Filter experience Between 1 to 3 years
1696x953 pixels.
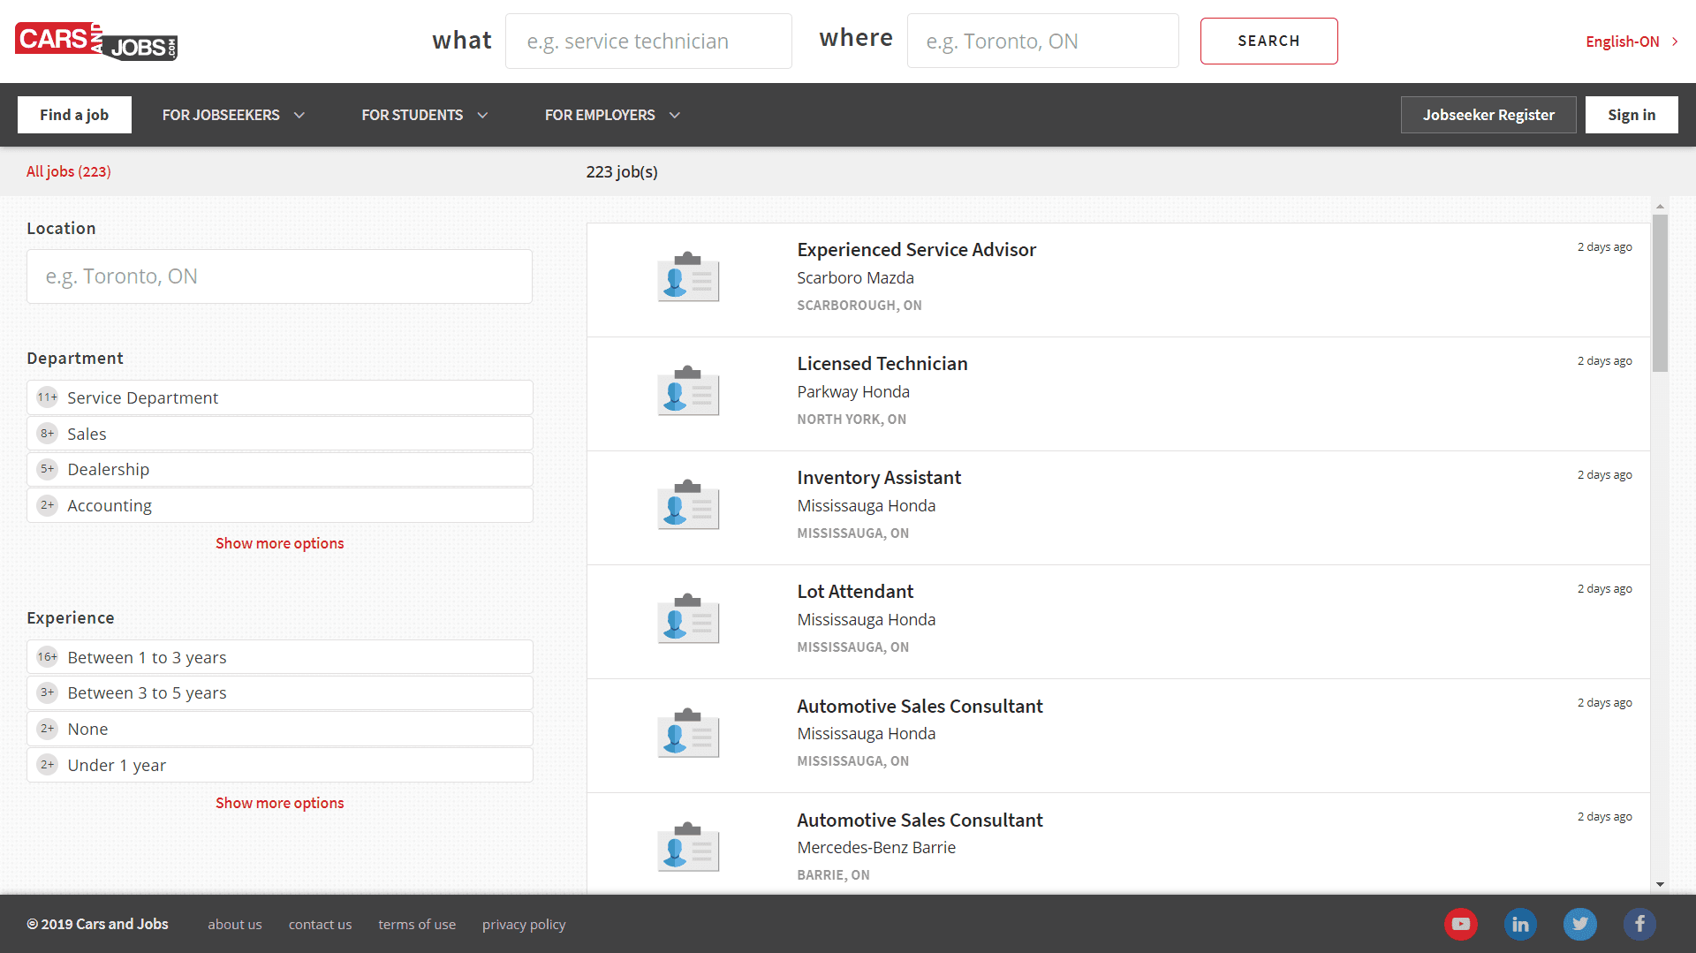(x=280, y=657)
